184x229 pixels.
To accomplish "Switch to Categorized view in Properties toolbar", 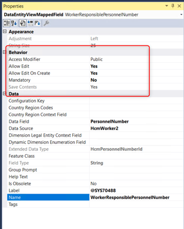I will [7, 23].
